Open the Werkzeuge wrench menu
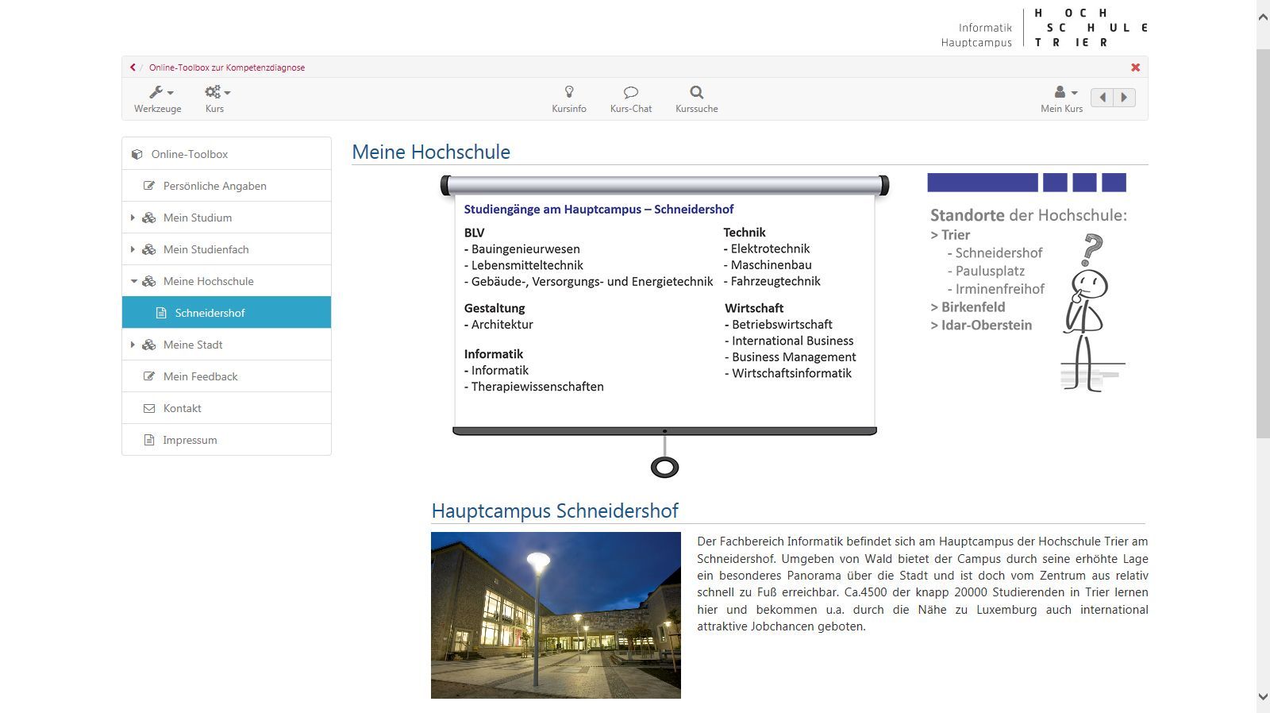1270x713 pixels. click(157, 99)
